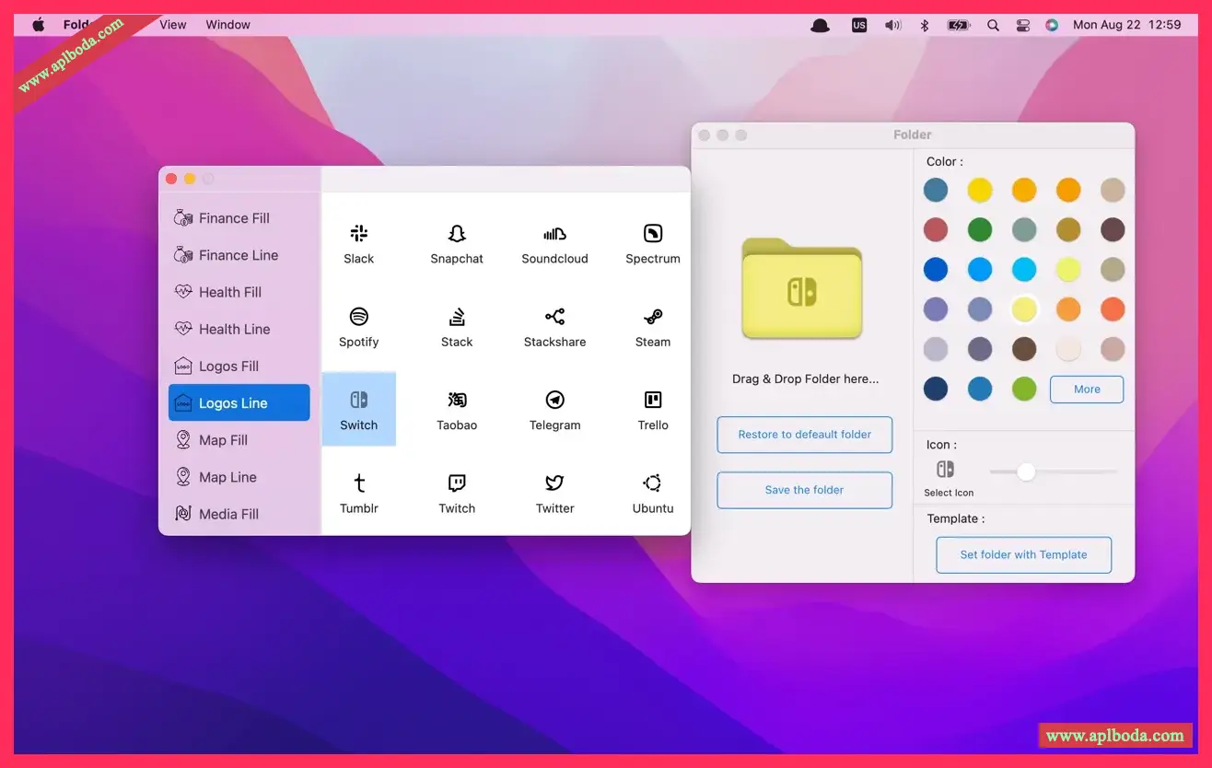Screen dimensions: 1212x768
Task: Select the Media Fill category
Action: [x=239, y=514]
